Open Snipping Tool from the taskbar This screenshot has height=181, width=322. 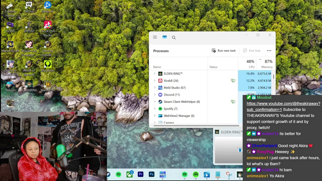229,174
